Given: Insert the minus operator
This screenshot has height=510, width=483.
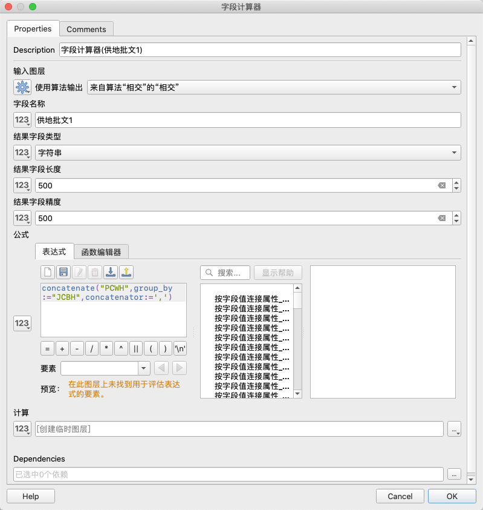Looking at the screenshot, I should (77, 349).
